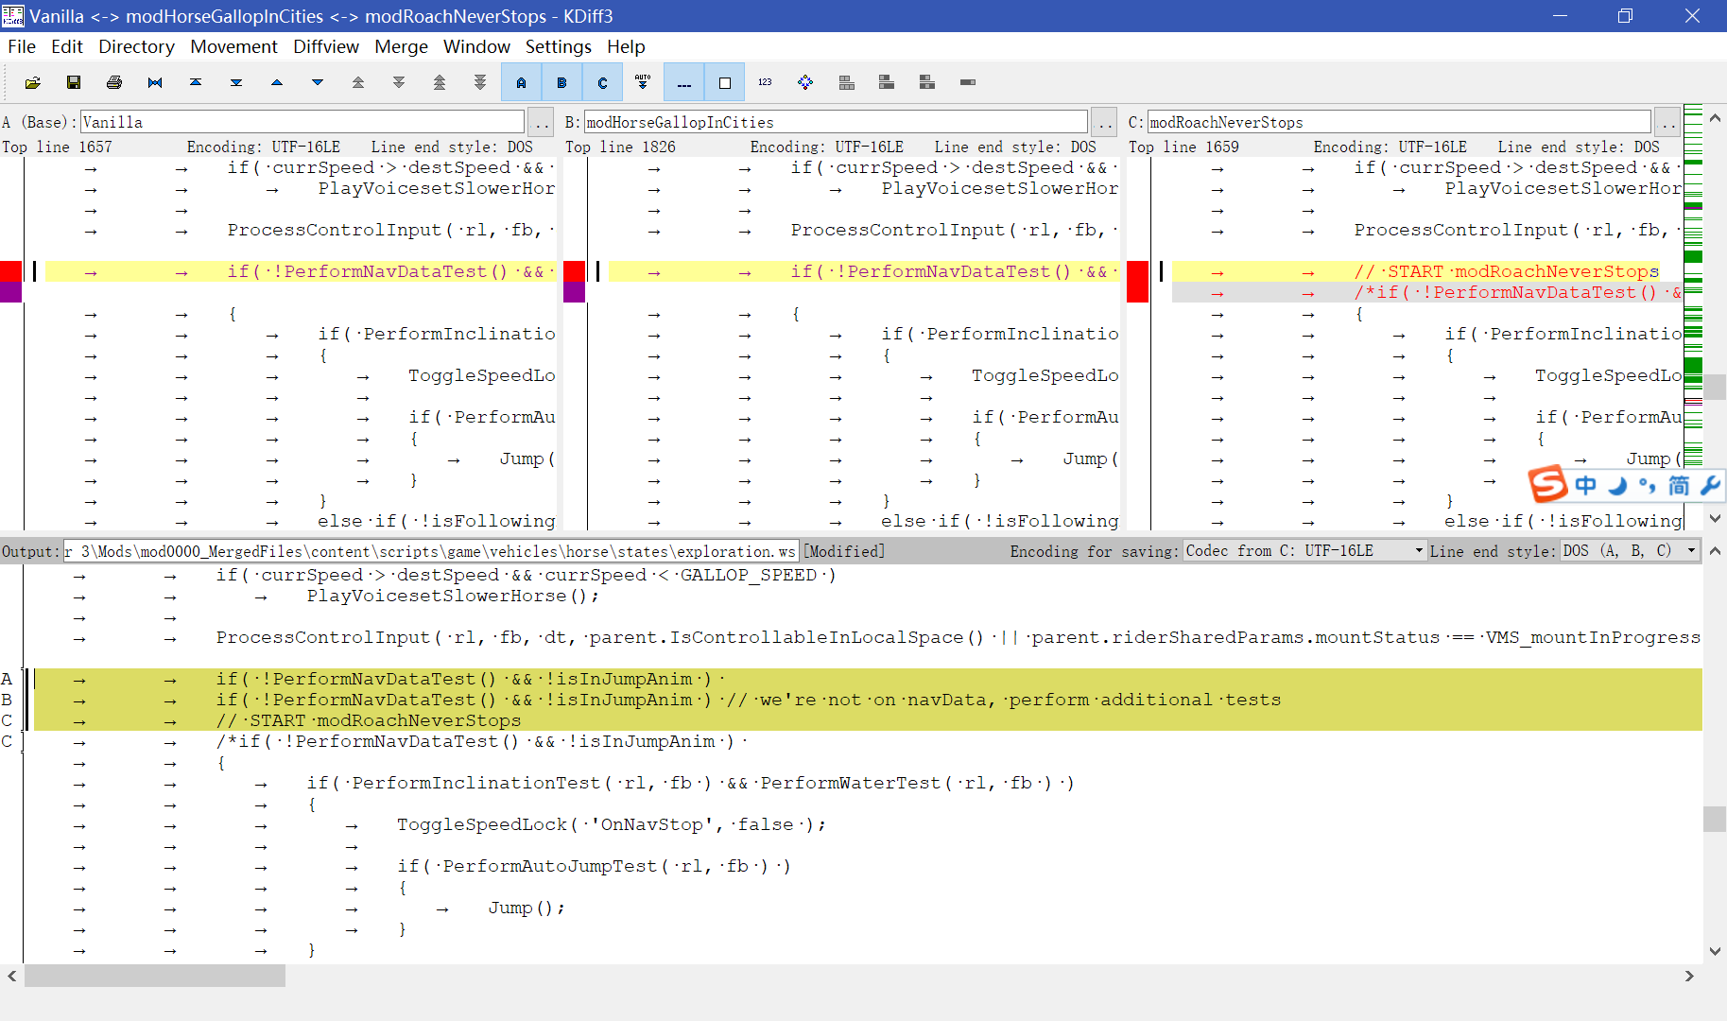Screen dimensions: 1727x1021
Task: Toggle show white space square icon
Action: tap(724, 83)
